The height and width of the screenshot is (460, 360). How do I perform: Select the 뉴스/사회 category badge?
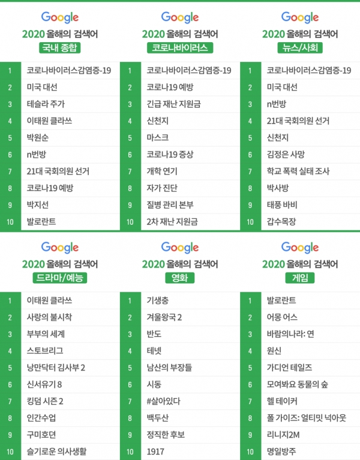click(300, 48)
